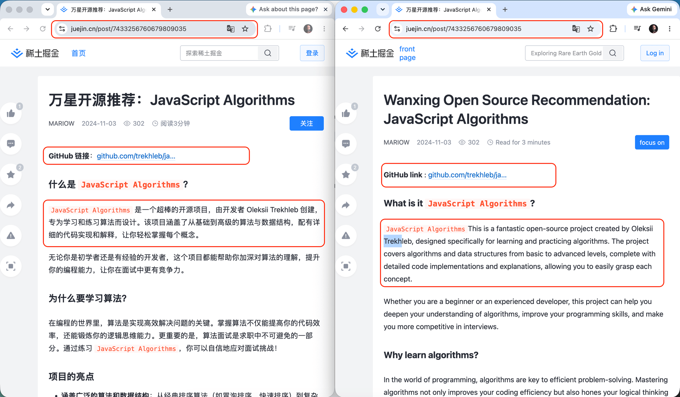
Task: Click the 登录 button
Action: coord(312,53)
